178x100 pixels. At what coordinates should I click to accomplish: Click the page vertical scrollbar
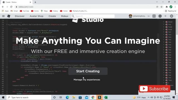click(177, 27)
